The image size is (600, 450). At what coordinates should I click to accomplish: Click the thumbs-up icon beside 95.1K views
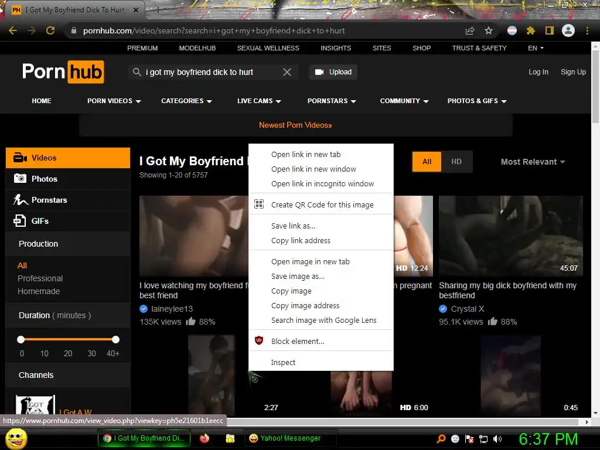pyautogui.click(x=493, y=321)
